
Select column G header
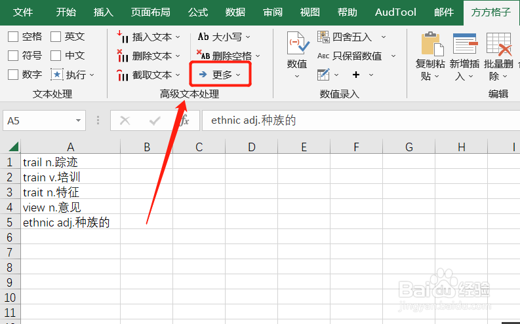pyautogui.click(x=409, y=147)
